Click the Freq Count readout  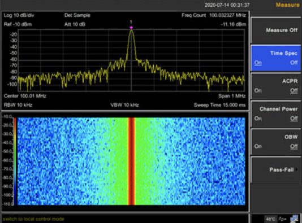click(x=214, y=15)
